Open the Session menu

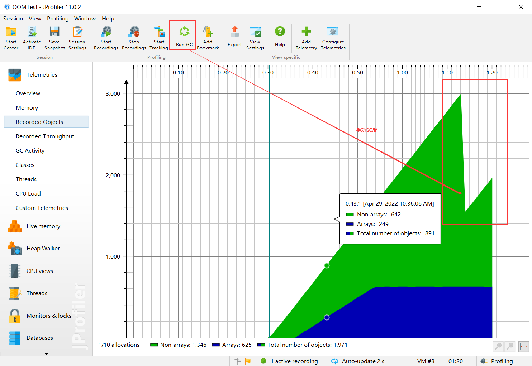coord(13,19)
